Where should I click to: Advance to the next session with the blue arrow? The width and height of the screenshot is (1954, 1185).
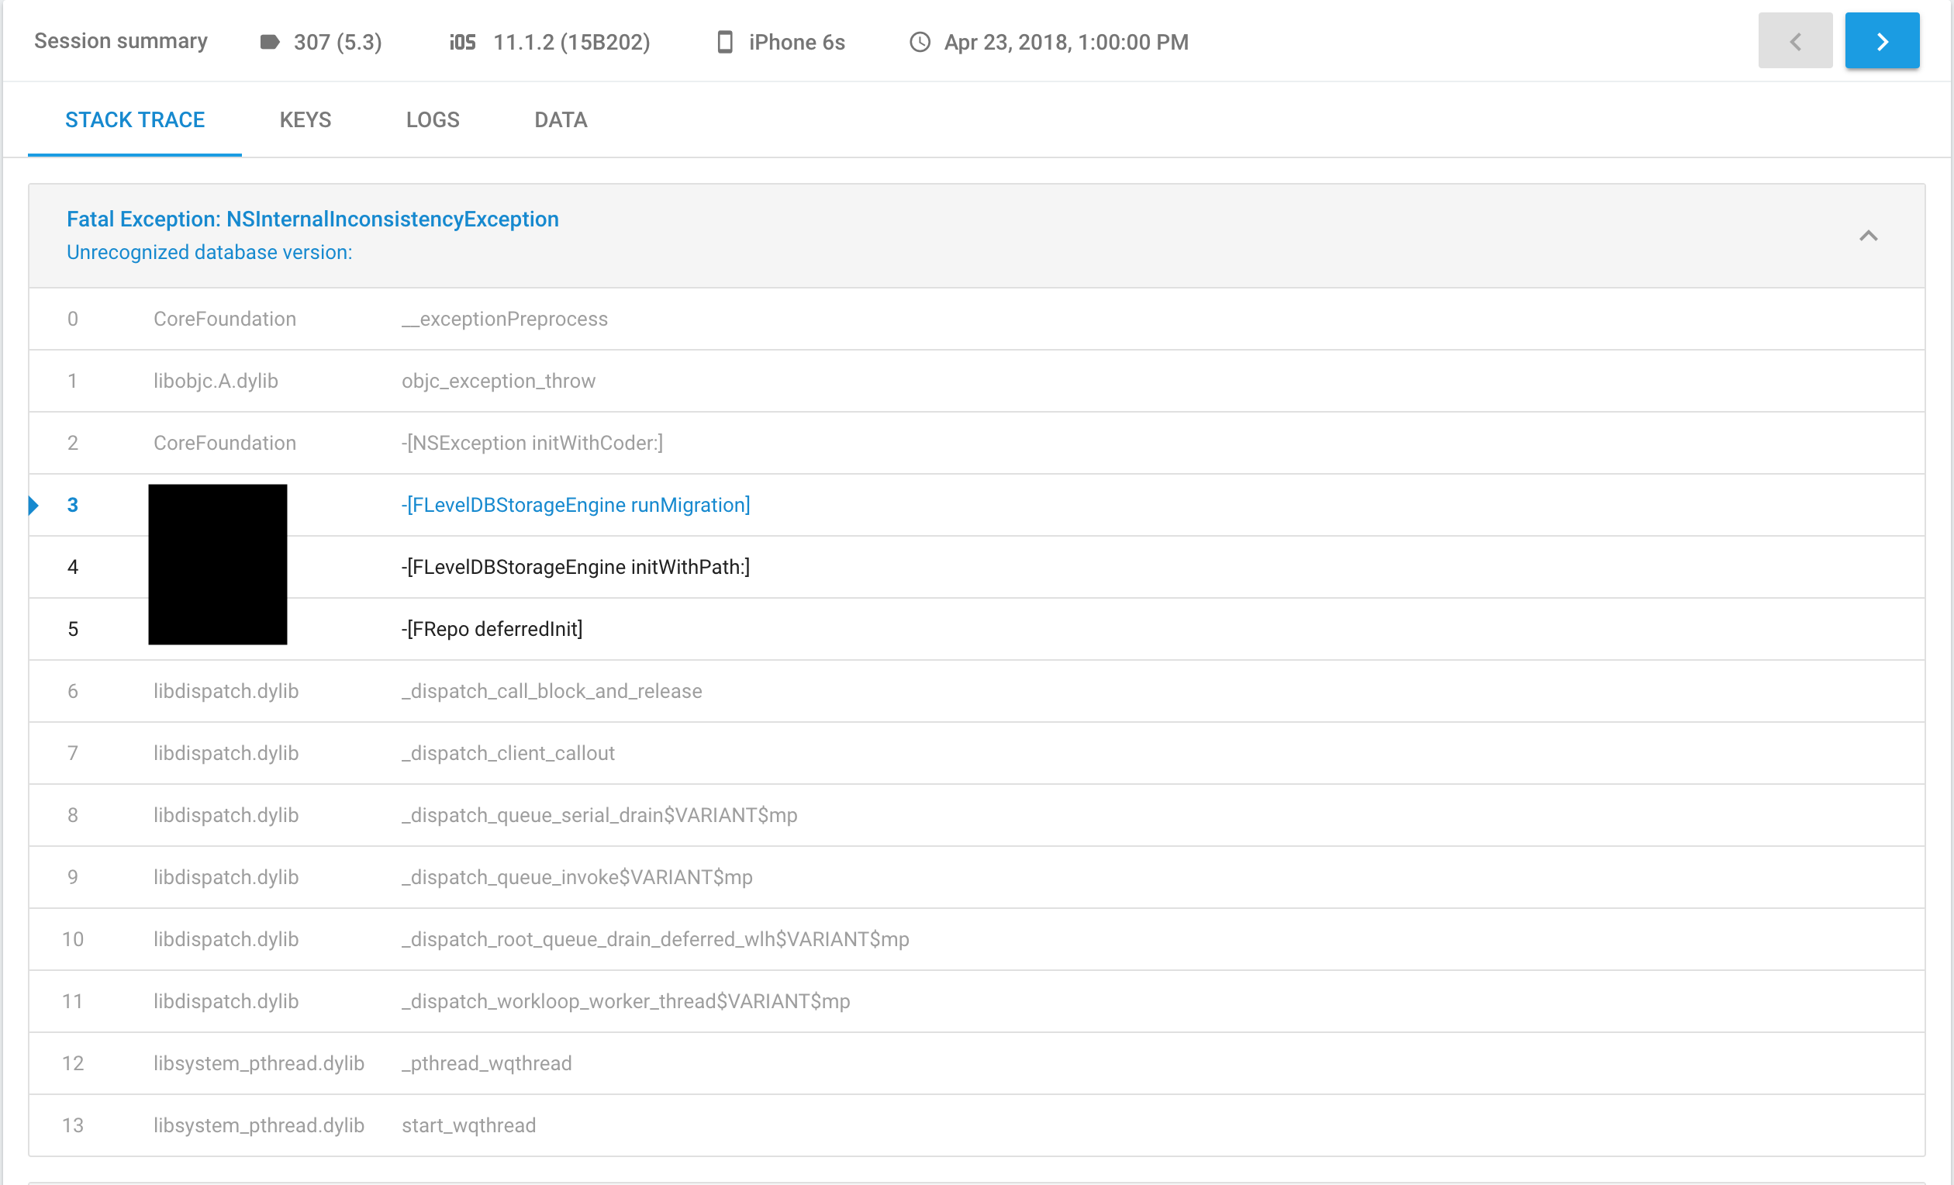point(1882,40)
